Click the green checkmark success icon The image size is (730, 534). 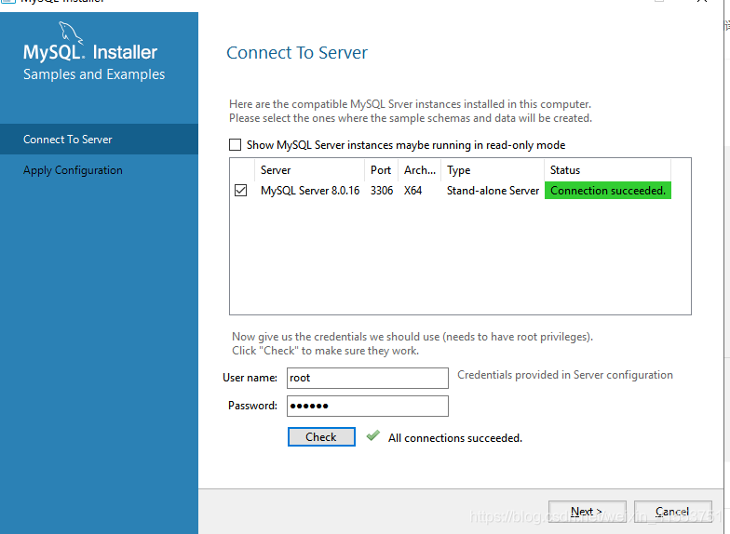click(372, 435)
